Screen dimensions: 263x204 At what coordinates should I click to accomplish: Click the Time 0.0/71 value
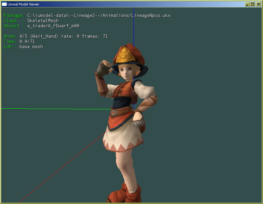point(27,41)
